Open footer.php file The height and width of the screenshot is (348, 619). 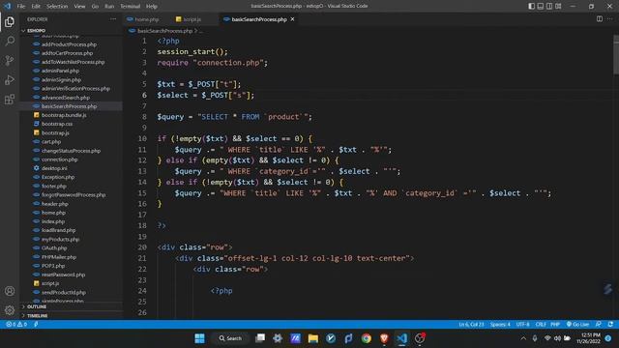(x=54, y=186)
